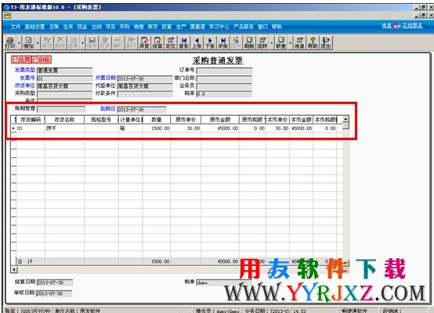434x313 pixels.
Task: Click the 定位 locate toolbar icon
Action: (x=171, y=42)
